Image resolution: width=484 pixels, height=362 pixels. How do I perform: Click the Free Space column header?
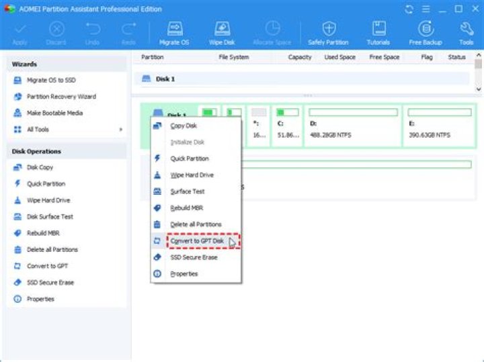tap(385, 57)
